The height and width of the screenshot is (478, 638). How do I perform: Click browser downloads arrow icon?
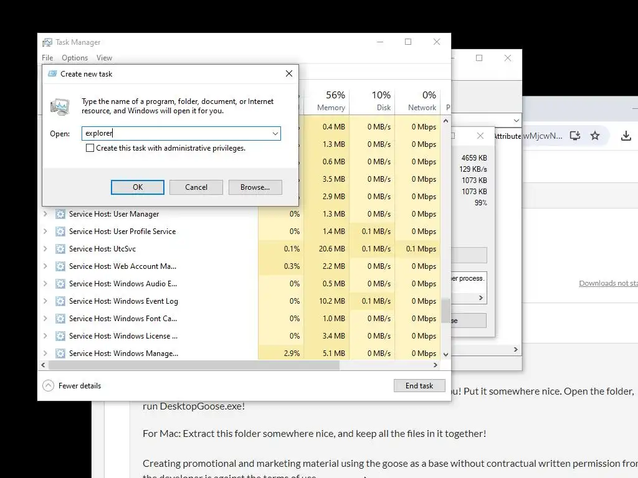click(626, 136)
